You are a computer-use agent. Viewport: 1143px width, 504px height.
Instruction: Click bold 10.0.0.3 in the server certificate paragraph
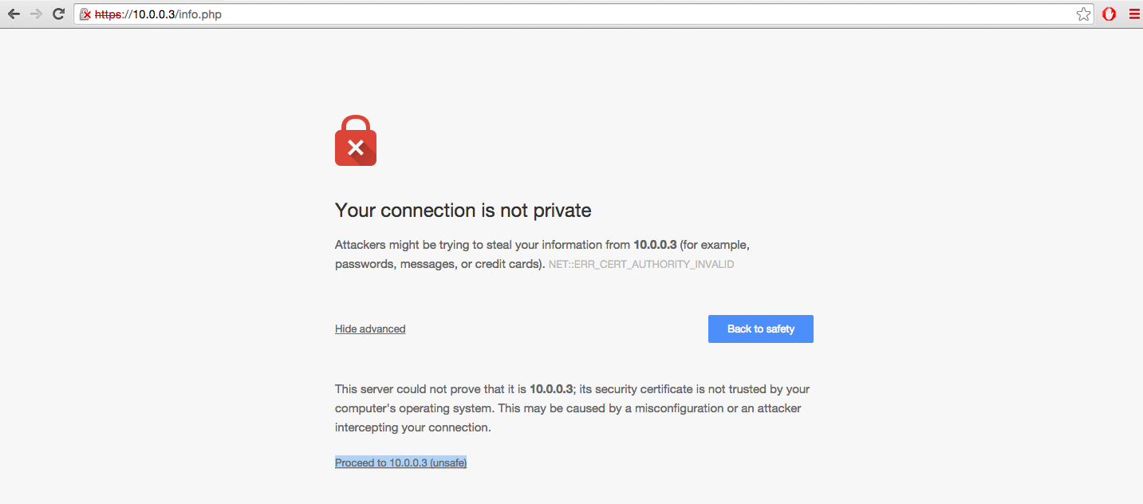pos(551,389)
